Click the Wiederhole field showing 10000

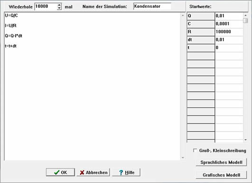46,7
